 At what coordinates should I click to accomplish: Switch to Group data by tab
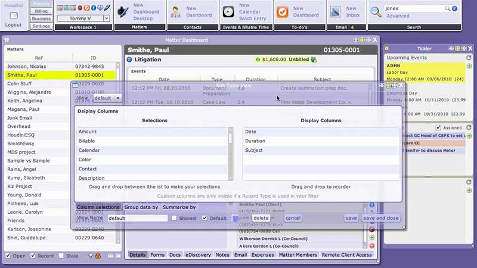tap(141, 207)
